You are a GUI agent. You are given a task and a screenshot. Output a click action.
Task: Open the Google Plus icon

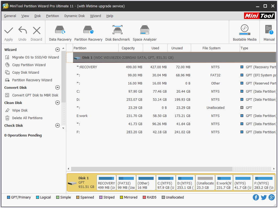(x=271, y=197)
